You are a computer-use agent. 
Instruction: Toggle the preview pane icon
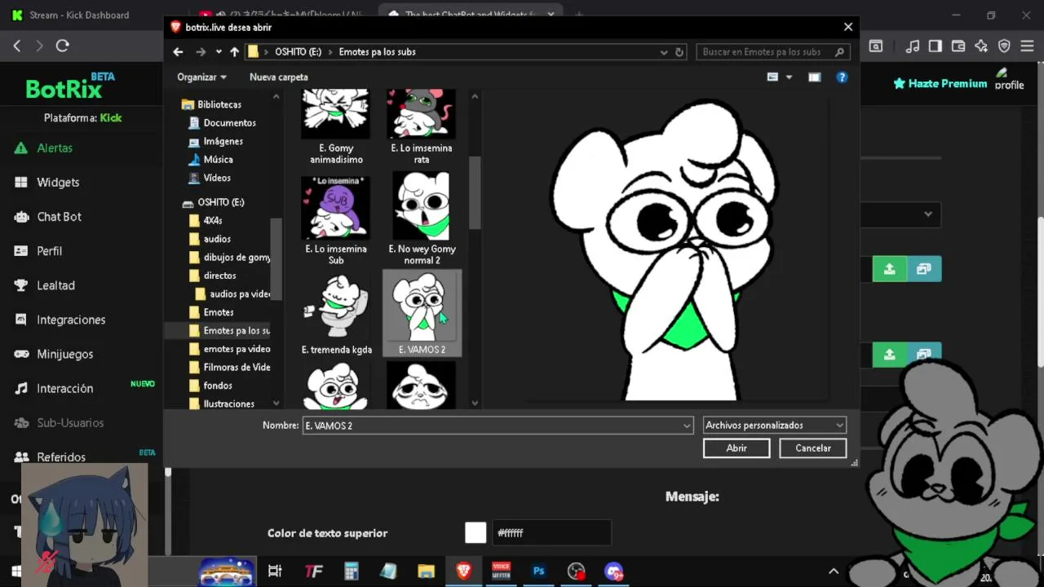click(814, 77)
